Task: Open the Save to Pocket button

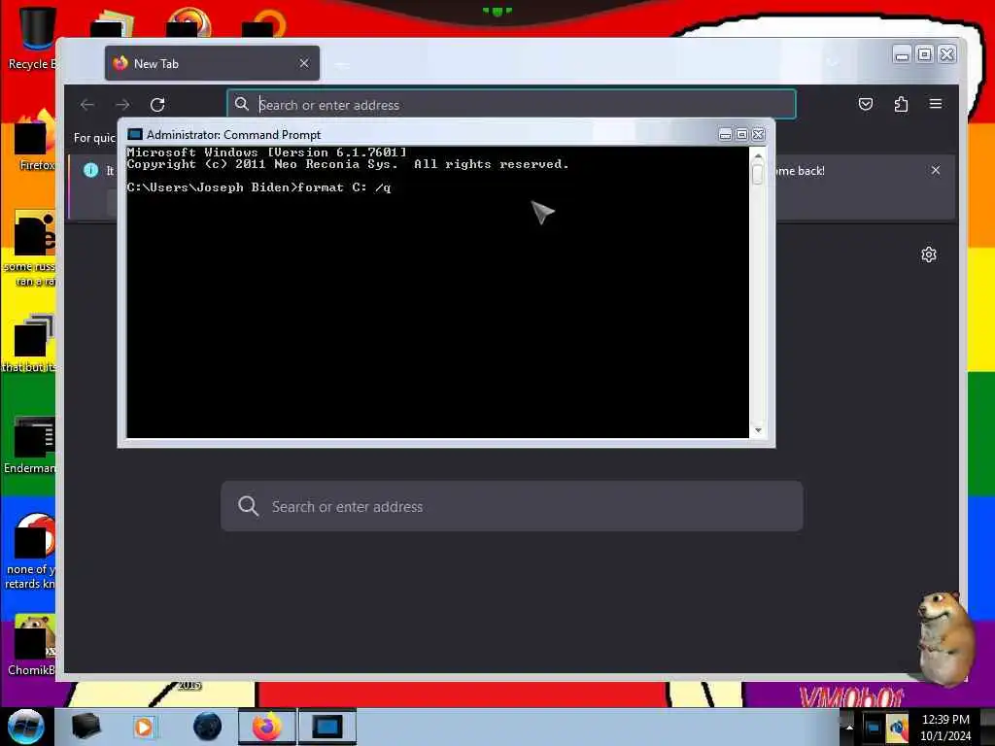Action: tap(866, 104)
